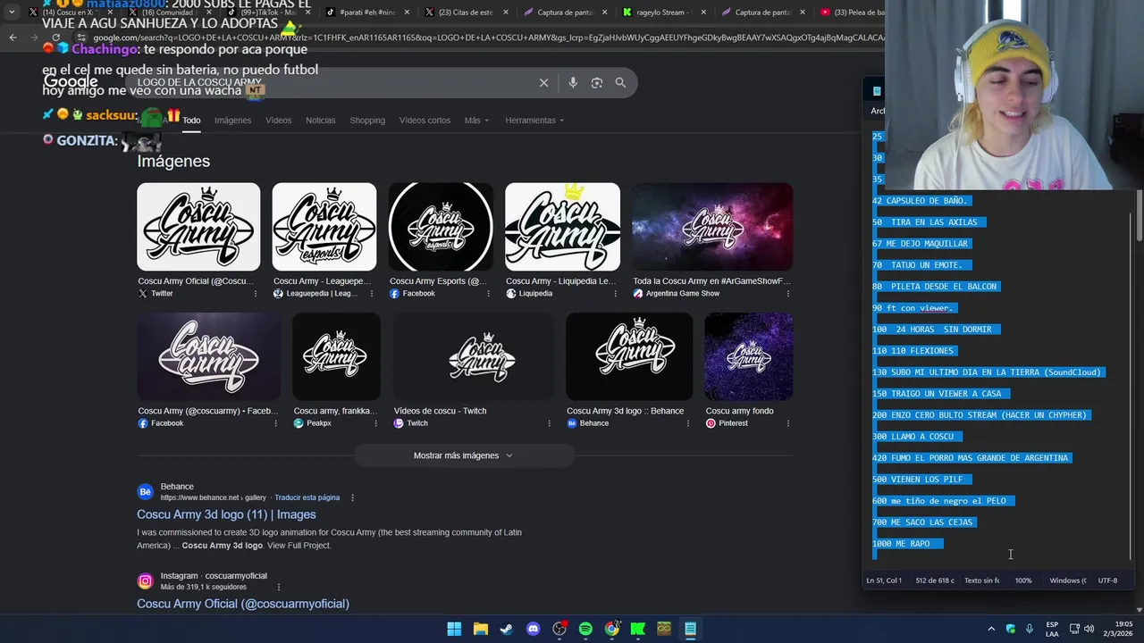Expand Mostrar más imágenes
1144x643 pixels.
463,455
